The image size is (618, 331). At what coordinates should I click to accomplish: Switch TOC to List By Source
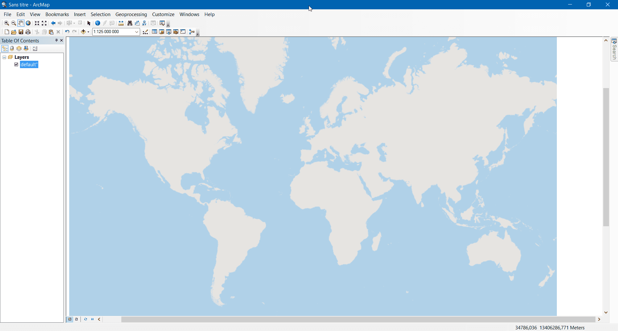click(x=12, y=49)
